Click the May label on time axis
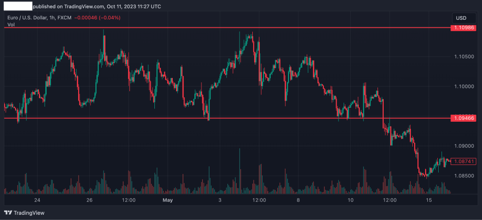This screenshot has width=482, height=220. (168, 200)
